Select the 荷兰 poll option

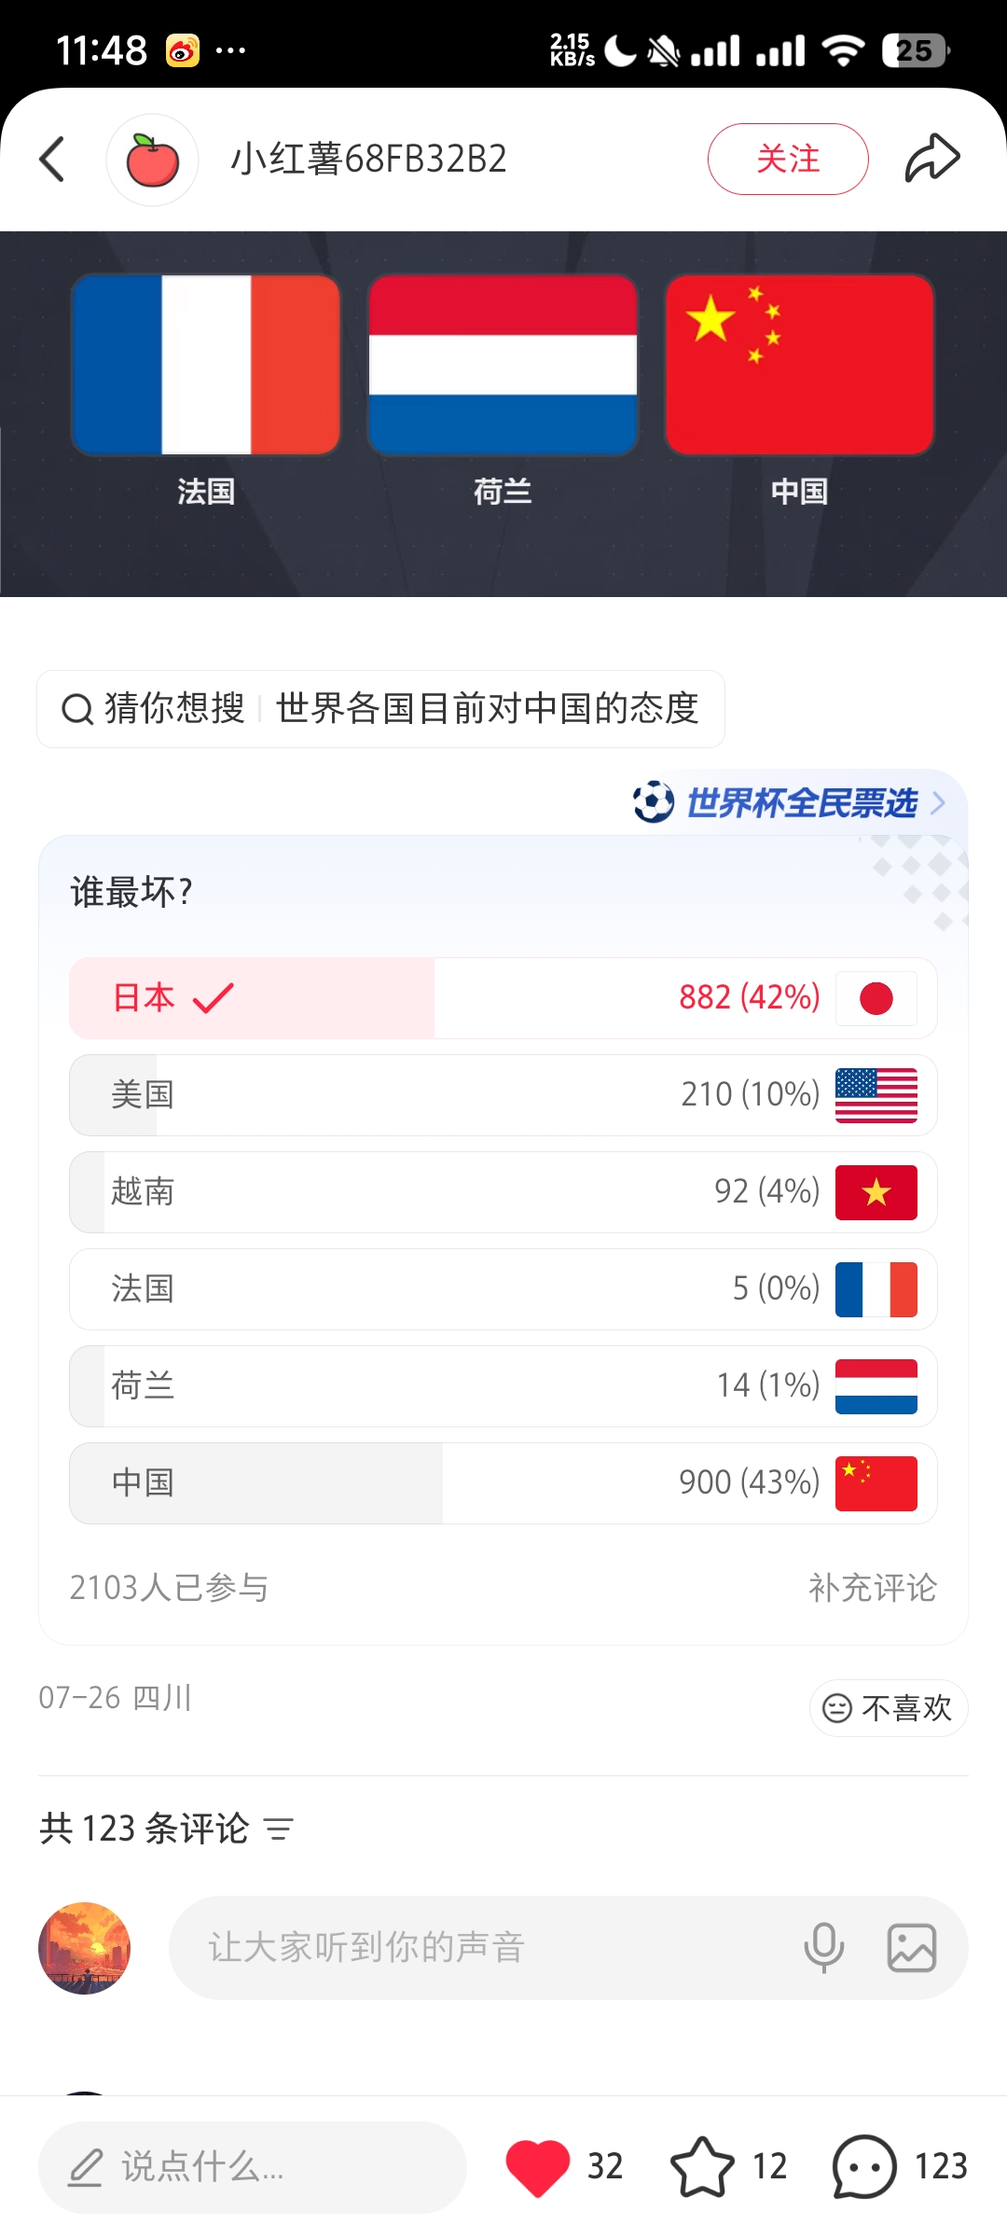tap(504, 1386)
